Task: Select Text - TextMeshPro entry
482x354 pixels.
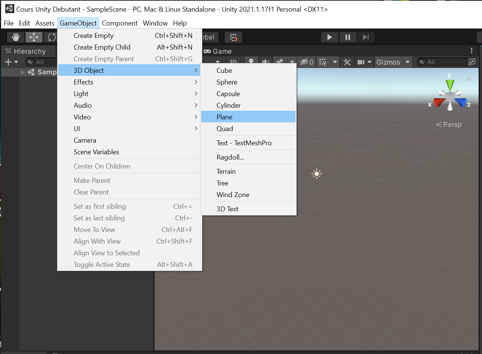Action: (249, 143)
